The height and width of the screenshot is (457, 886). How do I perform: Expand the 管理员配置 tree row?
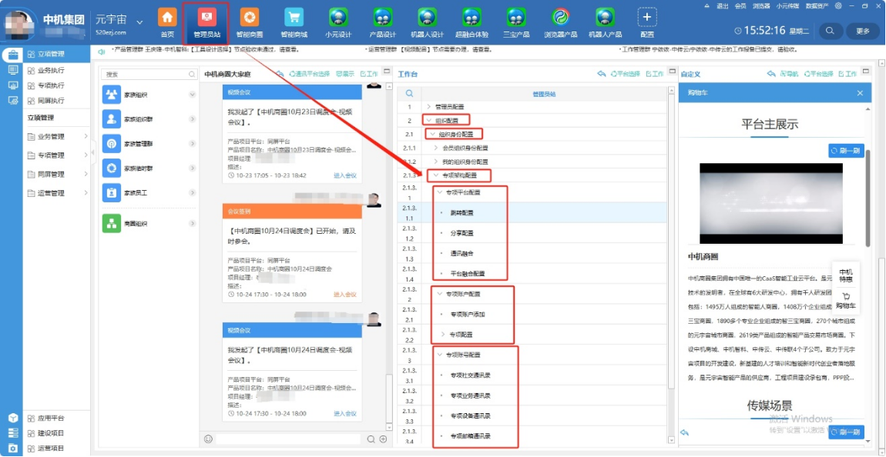[x=429, y=107]
